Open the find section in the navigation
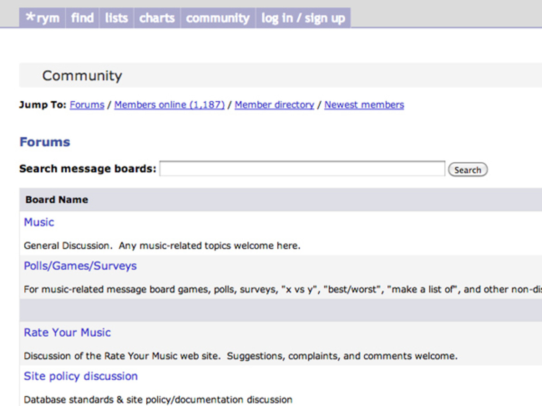This screenshot has height=406, width=542. click(x=82, y=17)
